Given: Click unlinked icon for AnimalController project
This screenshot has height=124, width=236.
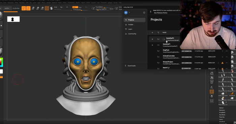Looking at the screenshot, I should click(x=158, y=57).
